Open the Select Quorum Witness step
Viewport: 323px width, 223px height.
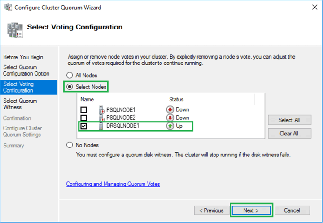pyautogui.click(x=20, y=104)
